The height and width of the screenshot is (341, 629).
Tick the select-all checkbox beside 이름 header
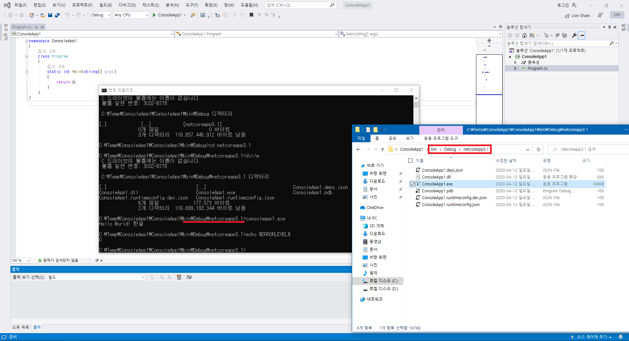(x=410, y=161)
